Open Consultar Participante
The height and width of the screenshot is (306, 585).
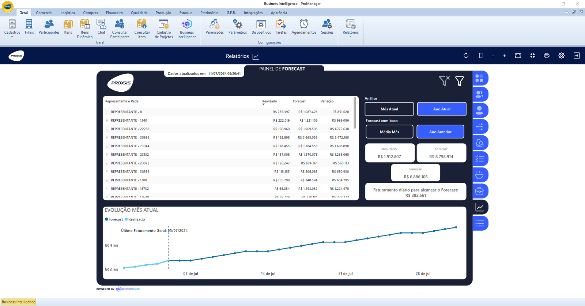(120, 29)
